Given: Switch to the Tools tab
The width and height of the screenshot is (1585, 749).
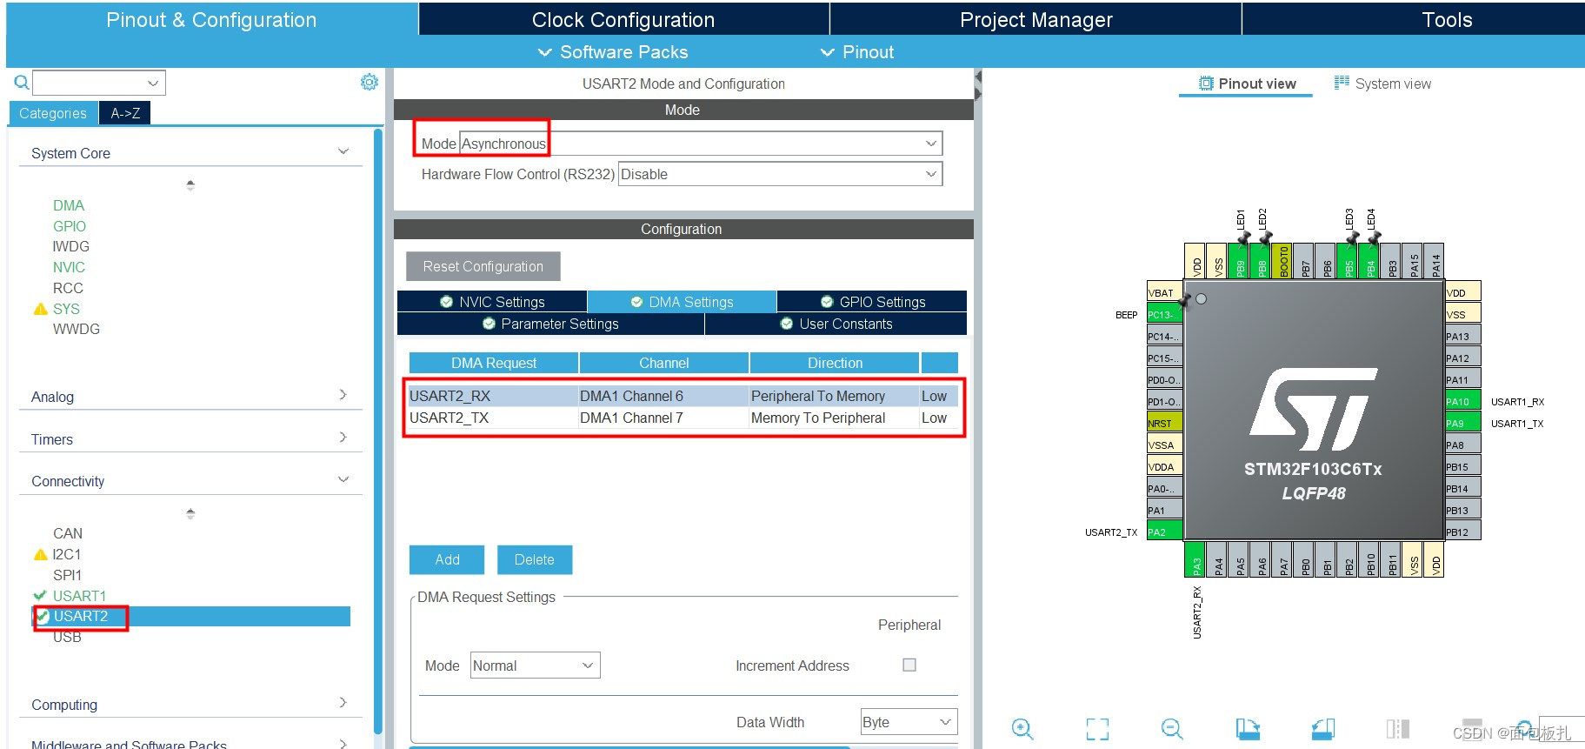Looking at the screenshot, I should click(1447, 19).
